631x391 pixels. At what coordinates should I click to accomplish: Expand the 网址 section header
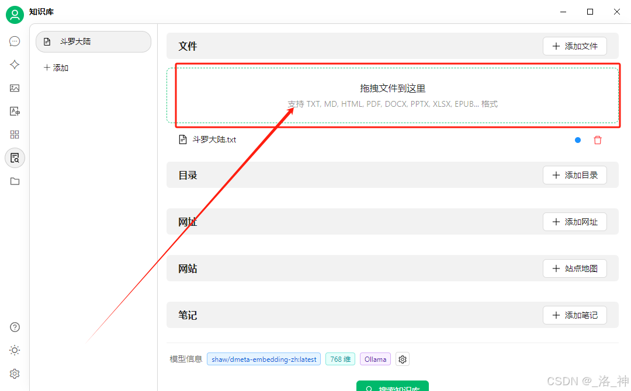coord(393,222)
